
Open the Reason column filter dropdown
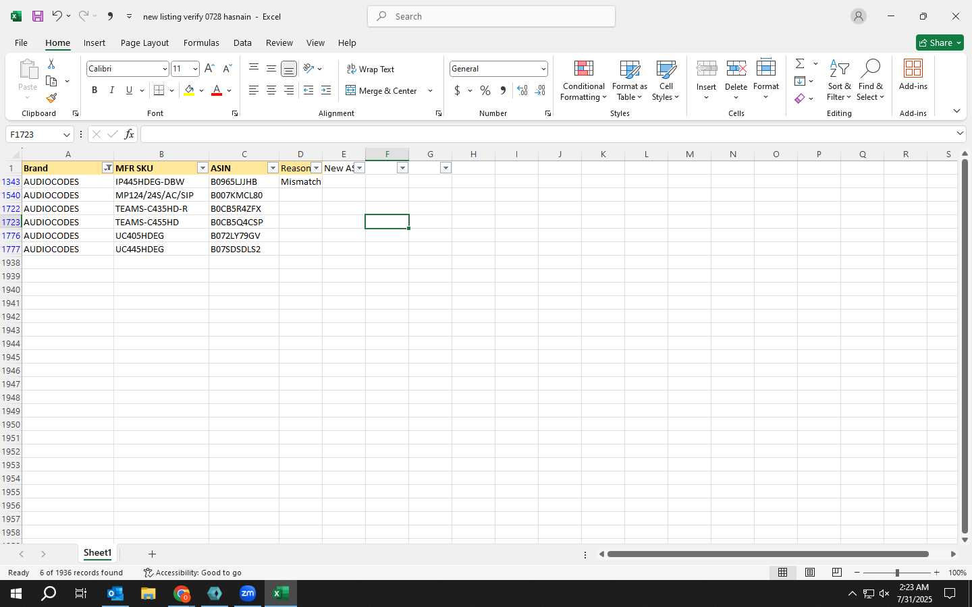click(x=316, y=168)
